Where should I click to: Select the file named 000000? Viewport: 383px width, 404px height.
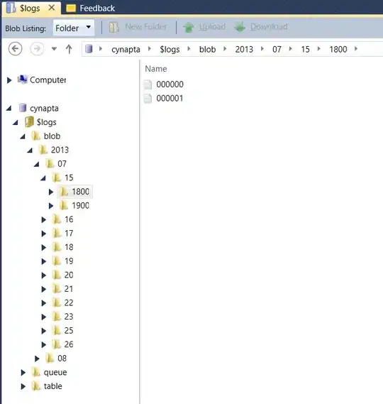[x=170, y=84]
